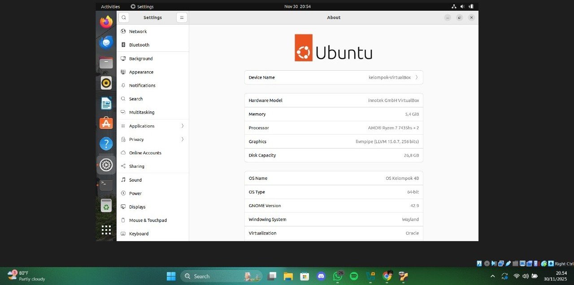The width and height of the screenshot is (574, 285).
Task: Open Rhythmbox music player from the dock
Action: click(106, 83)
